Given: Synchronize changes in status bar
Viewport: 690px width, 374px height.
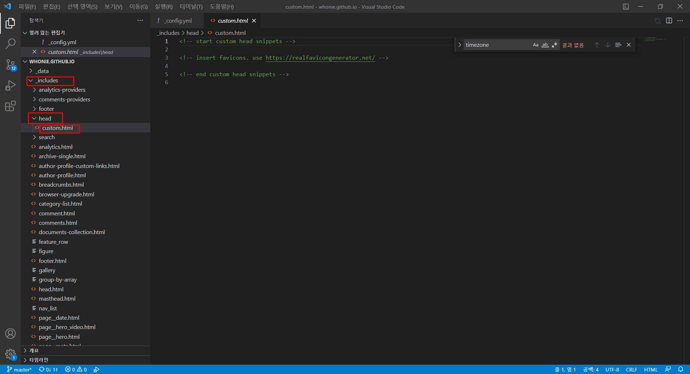Looking at the screenshot, I should 48,370.
